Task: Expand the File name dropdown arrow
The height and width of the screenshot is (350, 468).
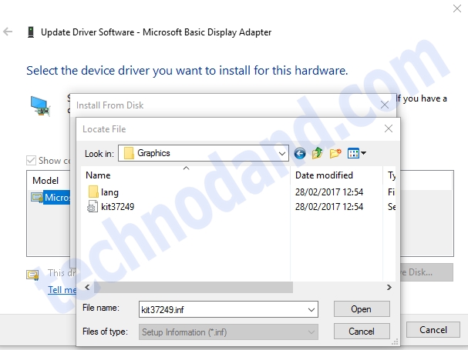Action: pyautogui.click(x=311, y=309)
